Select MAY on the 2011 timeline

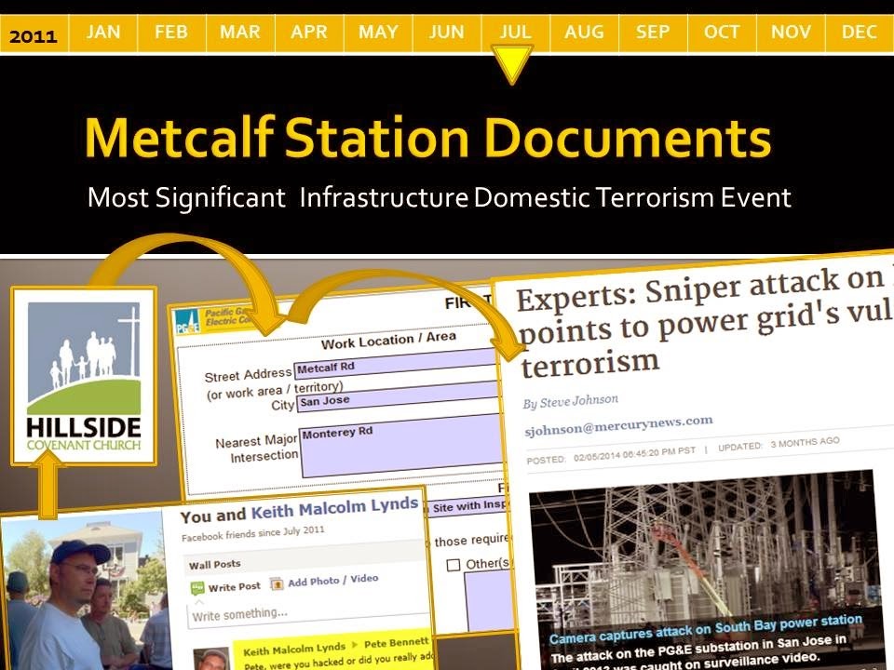coord(378,33)
